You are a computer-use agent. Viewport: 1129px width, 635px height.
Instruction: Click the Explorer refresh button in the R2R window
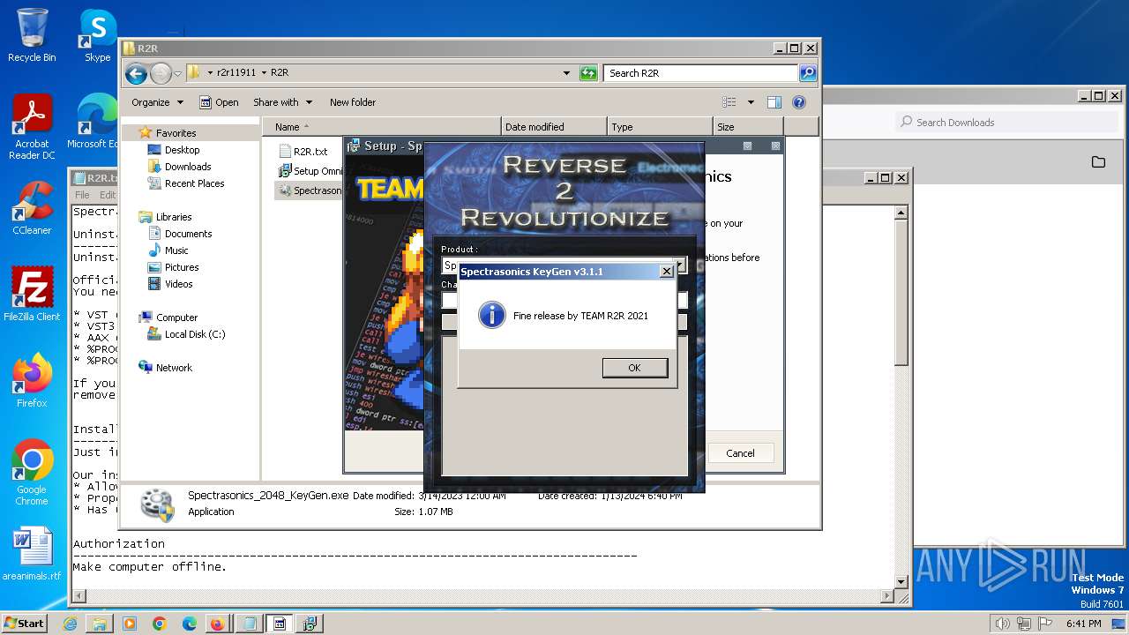[x=588, y=73]
